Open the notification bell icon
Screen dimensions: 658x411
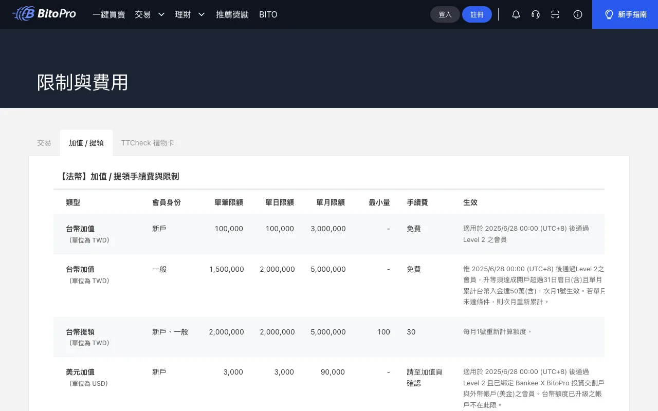click(x=516, y=14)
